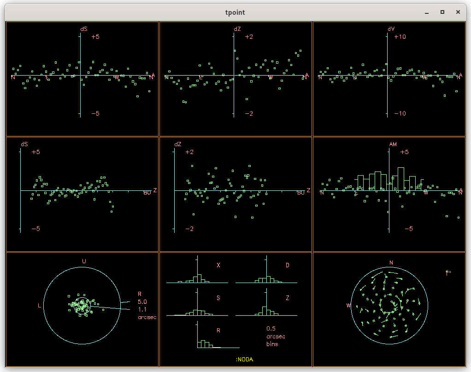Click the yellow :NODA model label

pyautogui.click(x=245, y=360)
